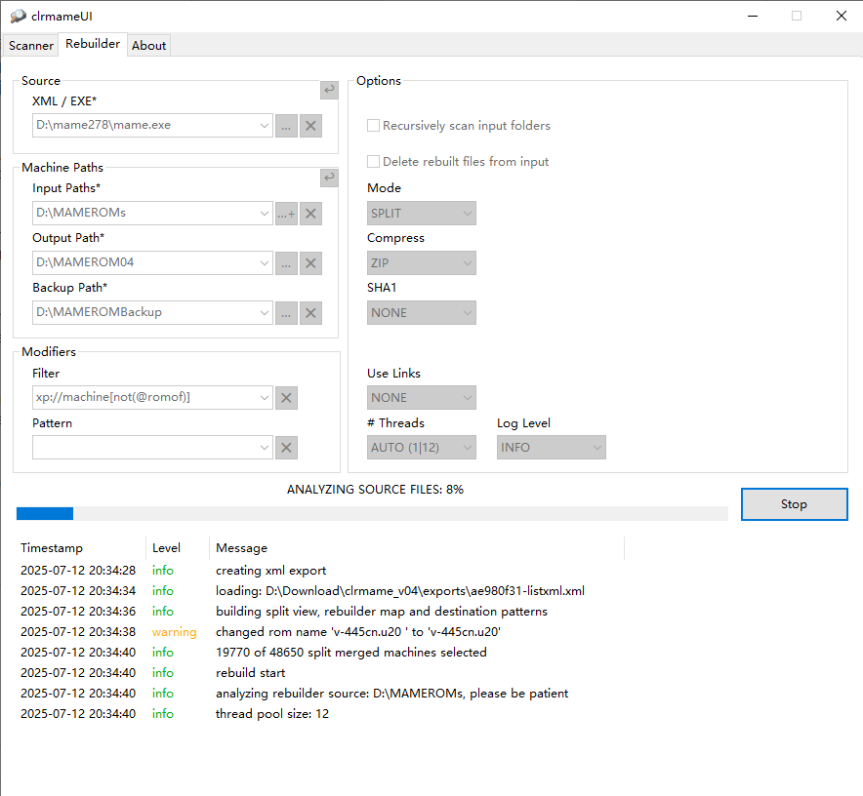Screen dimensions: 863x796
Task: Open the About tab
Action: tap(148, 46)
